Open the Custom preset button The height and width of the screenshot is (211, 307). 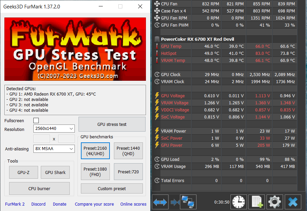click(x=112, y=188)
